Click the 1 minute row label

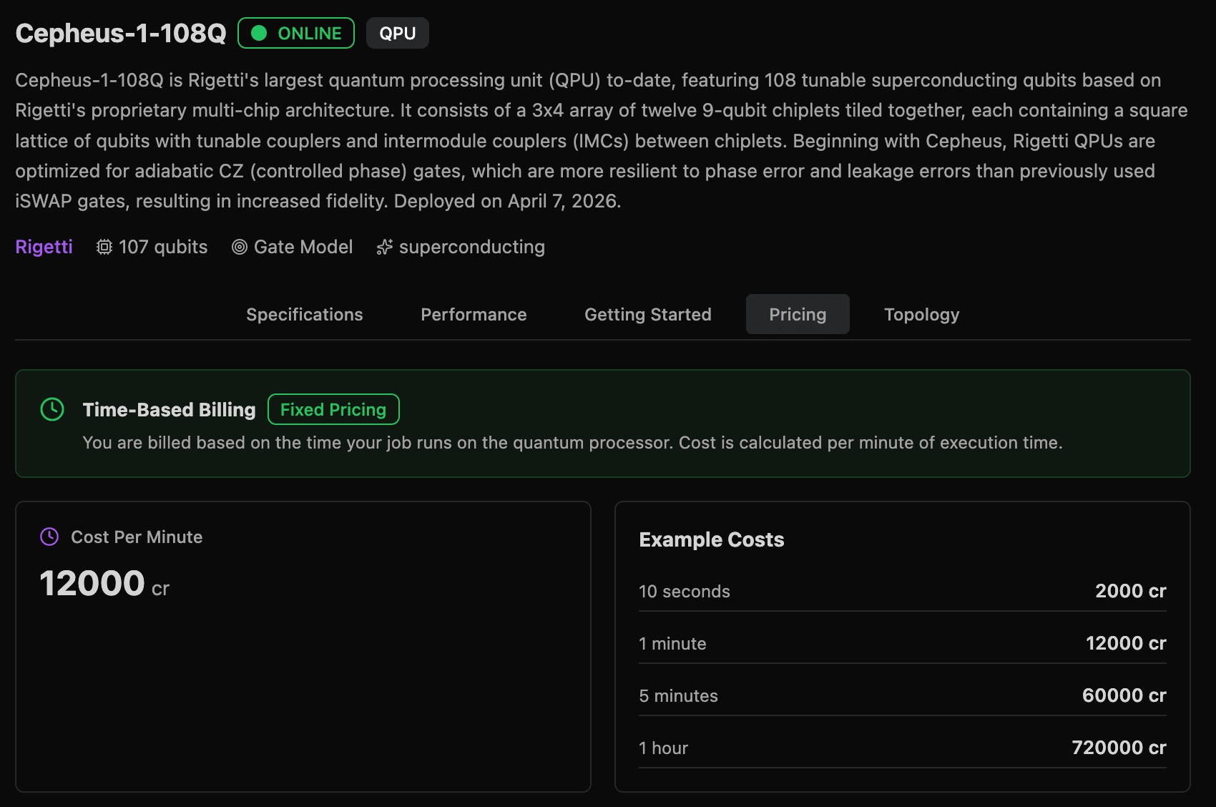[x=672, y=644]
